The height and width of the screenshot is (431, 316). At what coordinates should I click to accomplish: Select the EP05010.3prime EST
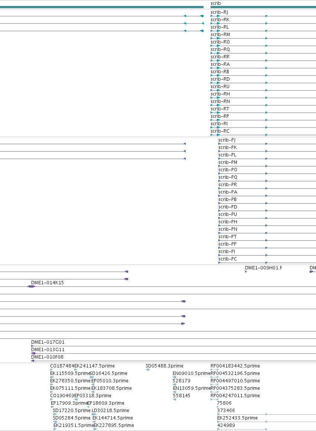pyautogui.click(x=110, y=381)
